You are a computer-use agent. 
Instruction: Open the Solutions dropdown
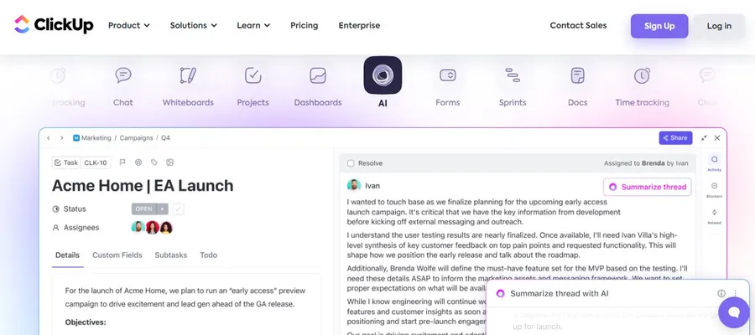point(193,26)
